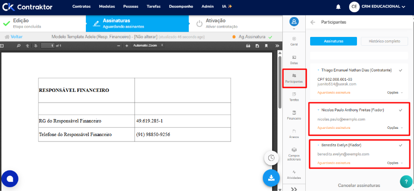The height and width of the screenshot is (191, 414).
Task: Open the Modelos menu
Action: point(107,7)
